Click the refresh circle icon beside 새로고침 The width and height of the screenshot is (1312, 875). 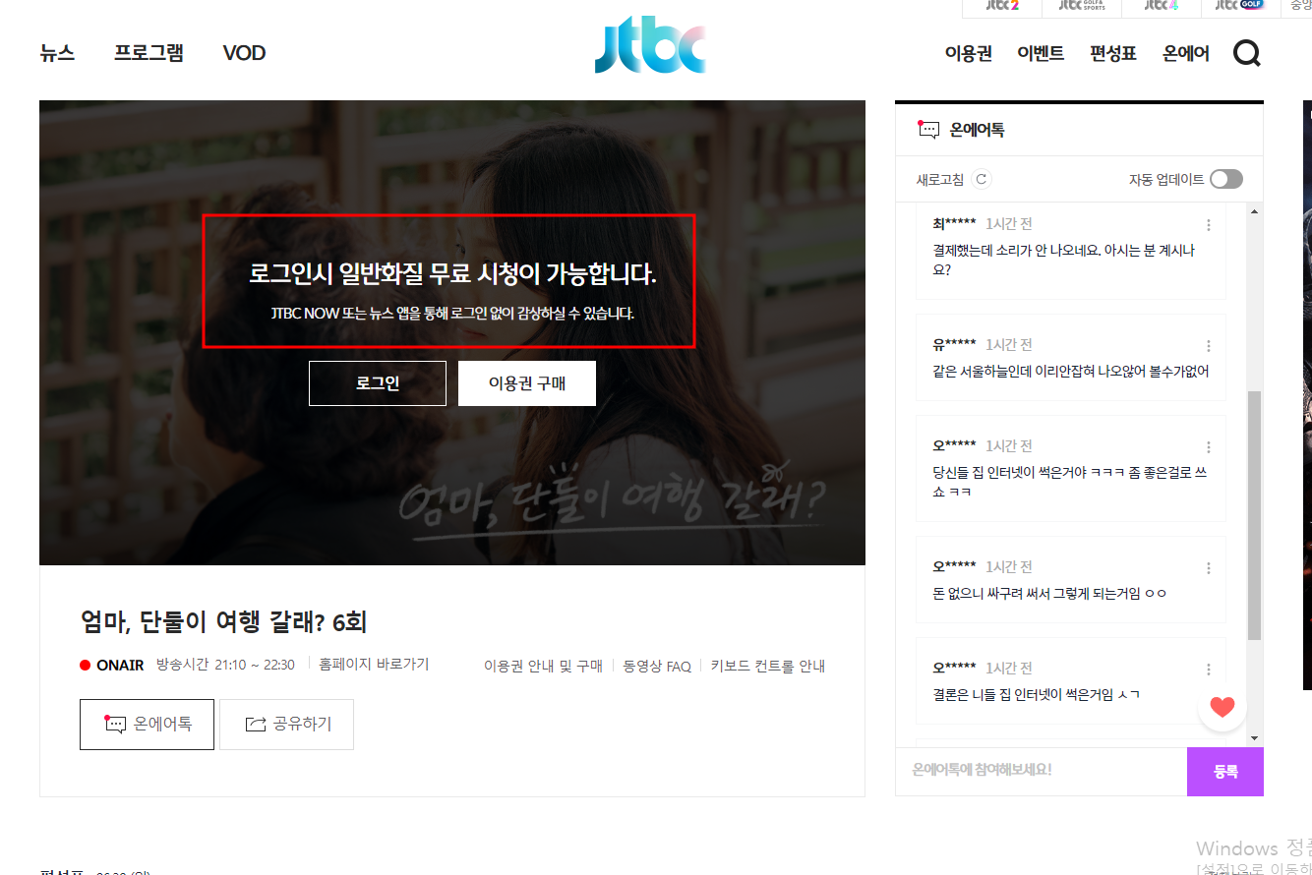981,179
